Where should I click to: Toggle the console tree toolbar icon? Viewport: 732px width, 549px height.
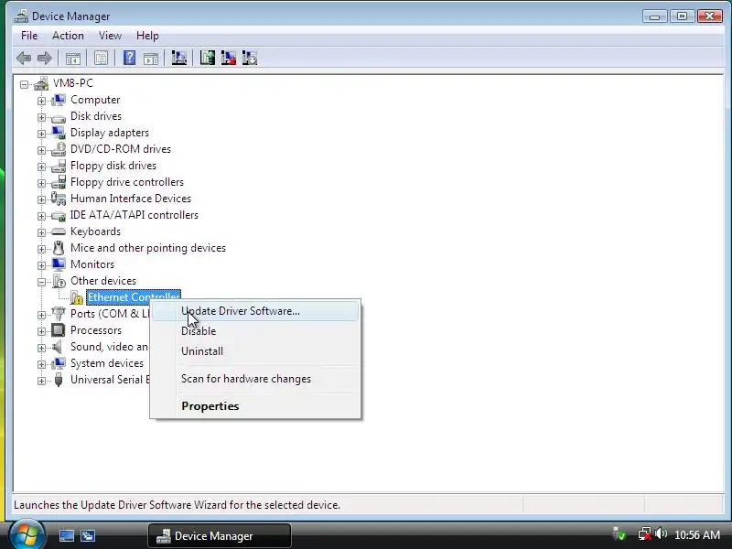pos(73,59)
